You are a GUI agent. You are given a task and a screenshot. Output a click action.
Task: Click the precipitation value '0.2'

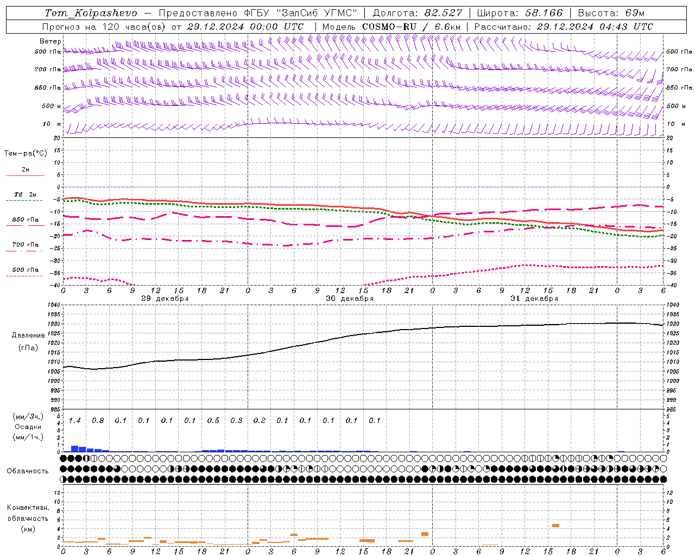[x=260, y=421]
